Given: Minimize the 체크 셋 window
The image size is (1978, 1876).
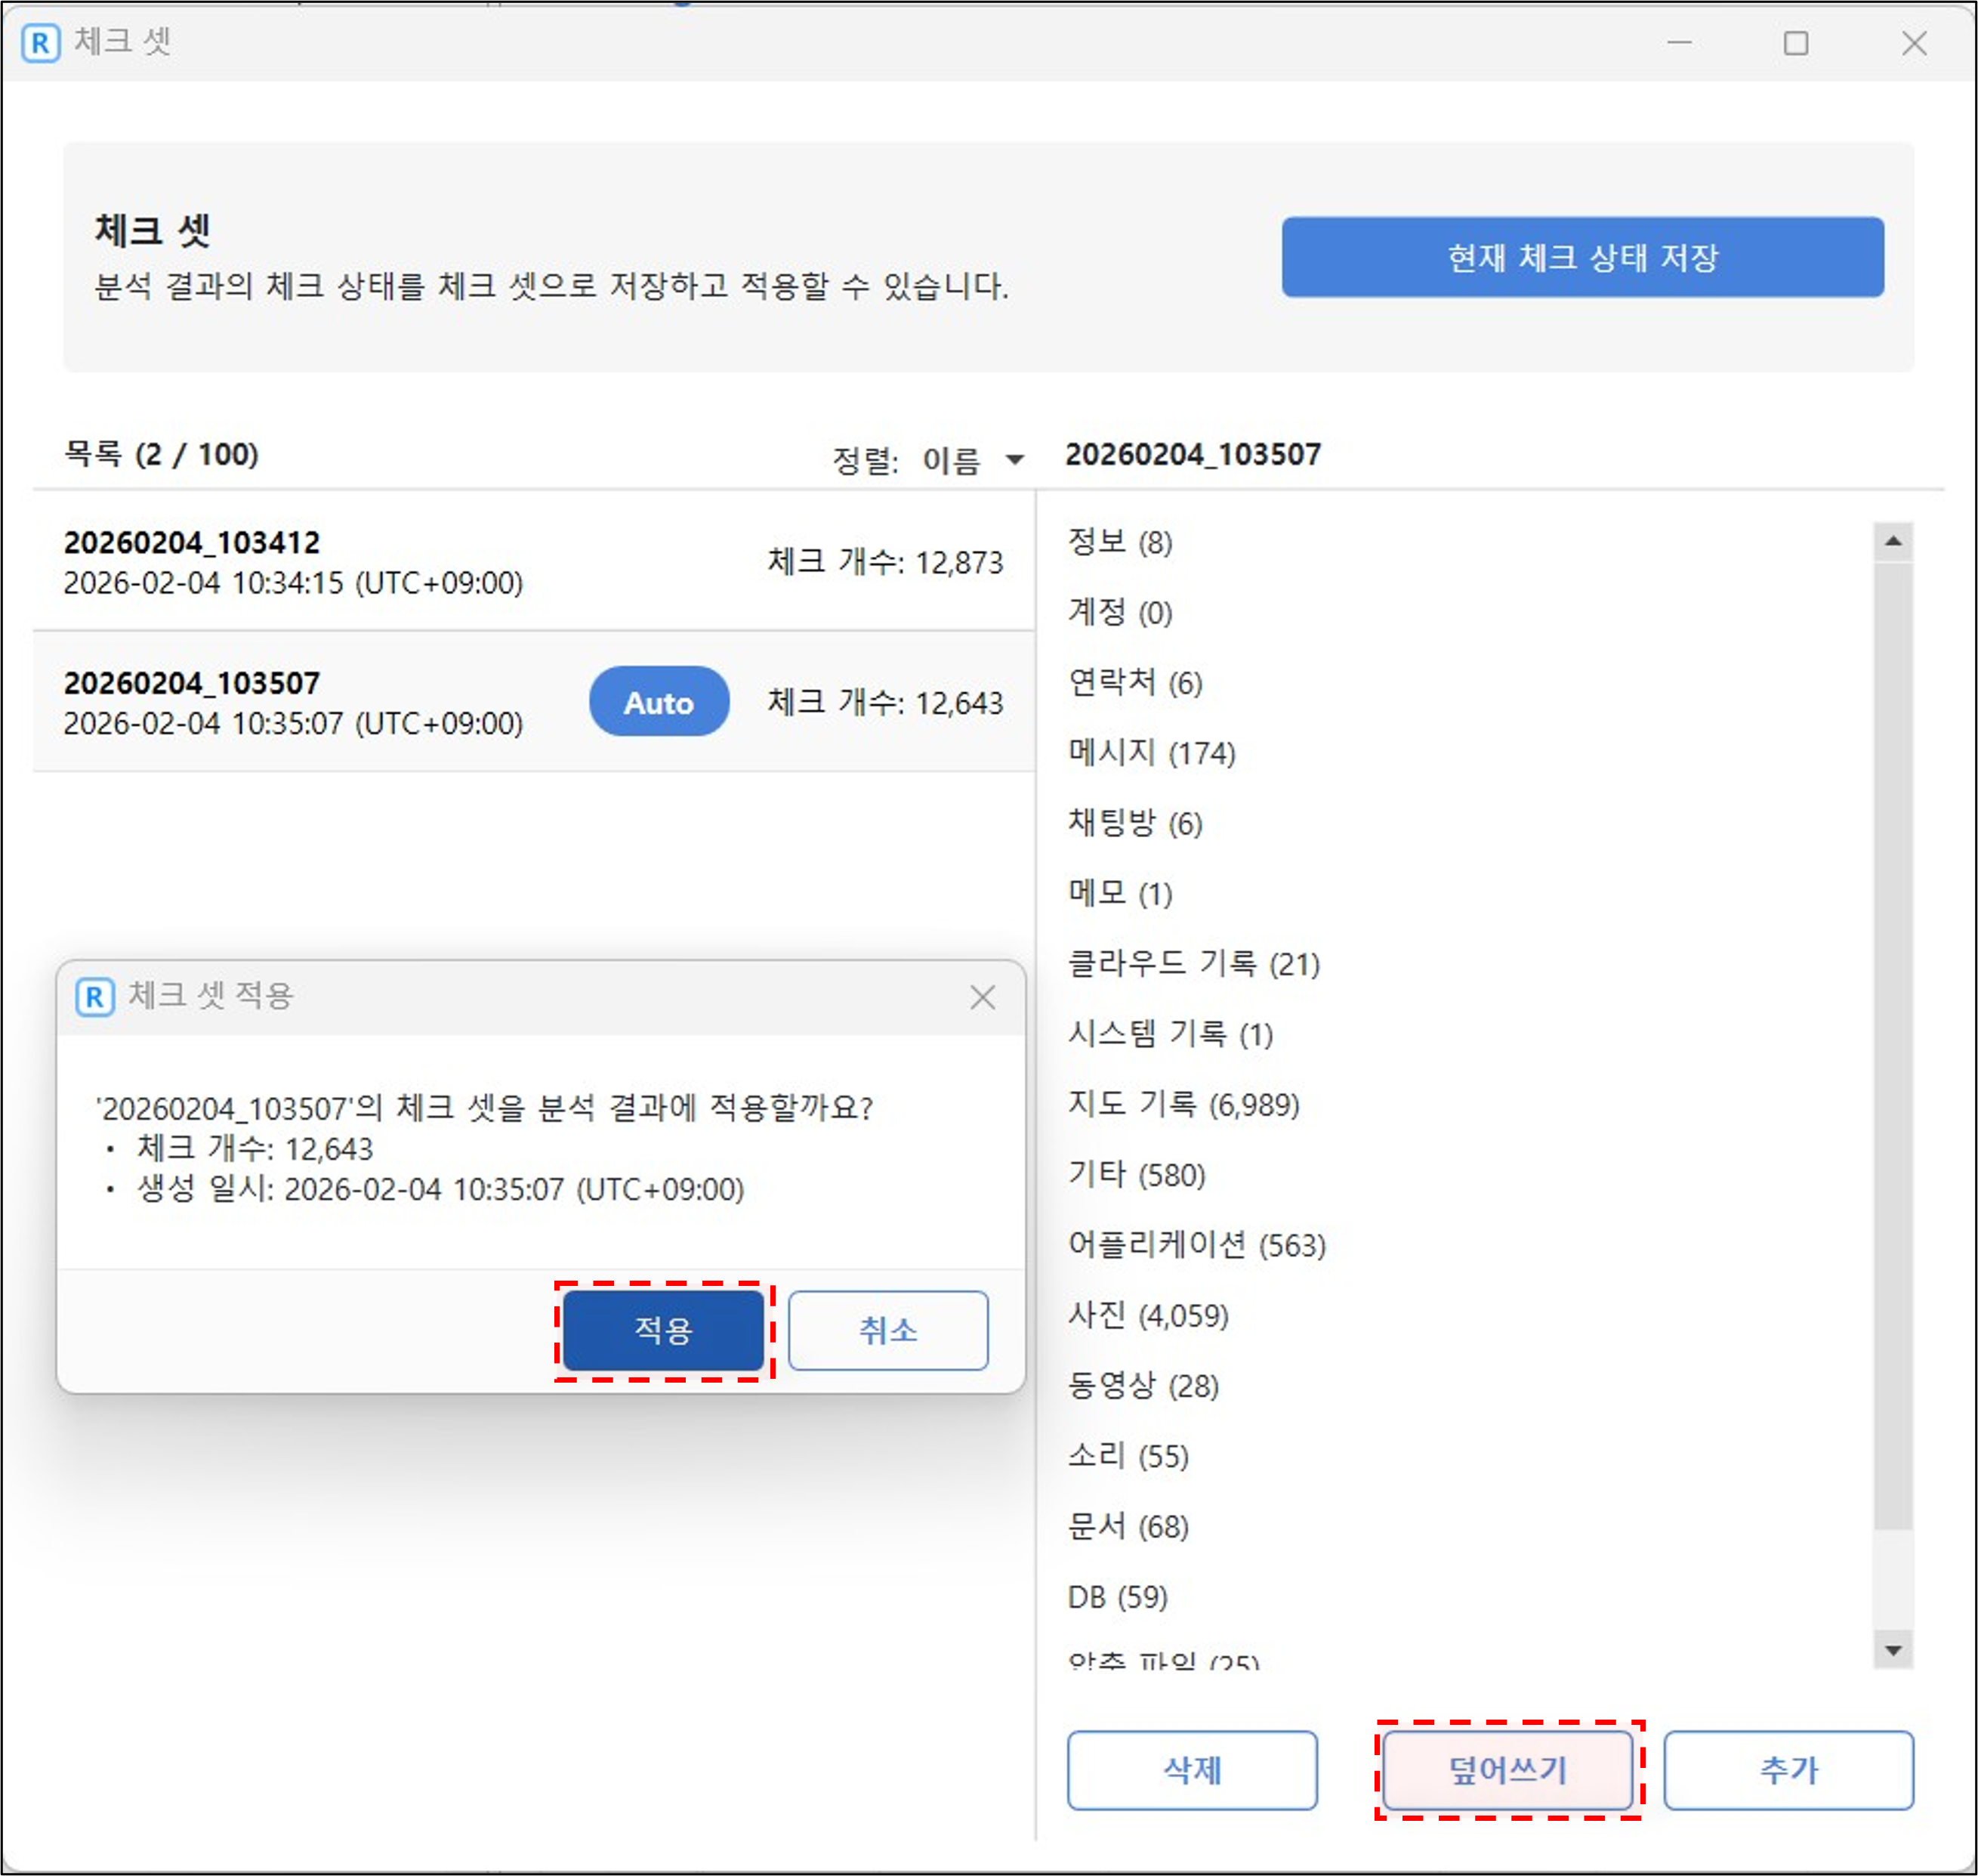Looking at the screenshot, I should pos(1679,43).
